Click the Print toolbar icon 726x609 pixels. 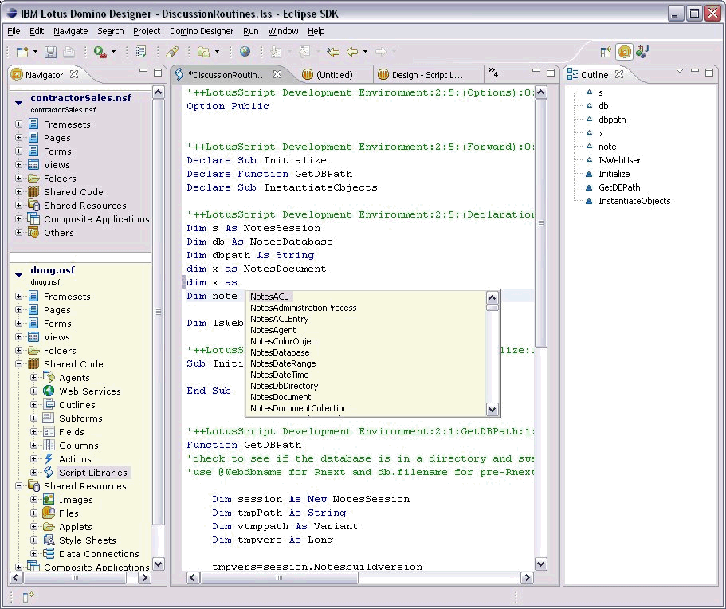pyautogui.click(x=69, y=52)
